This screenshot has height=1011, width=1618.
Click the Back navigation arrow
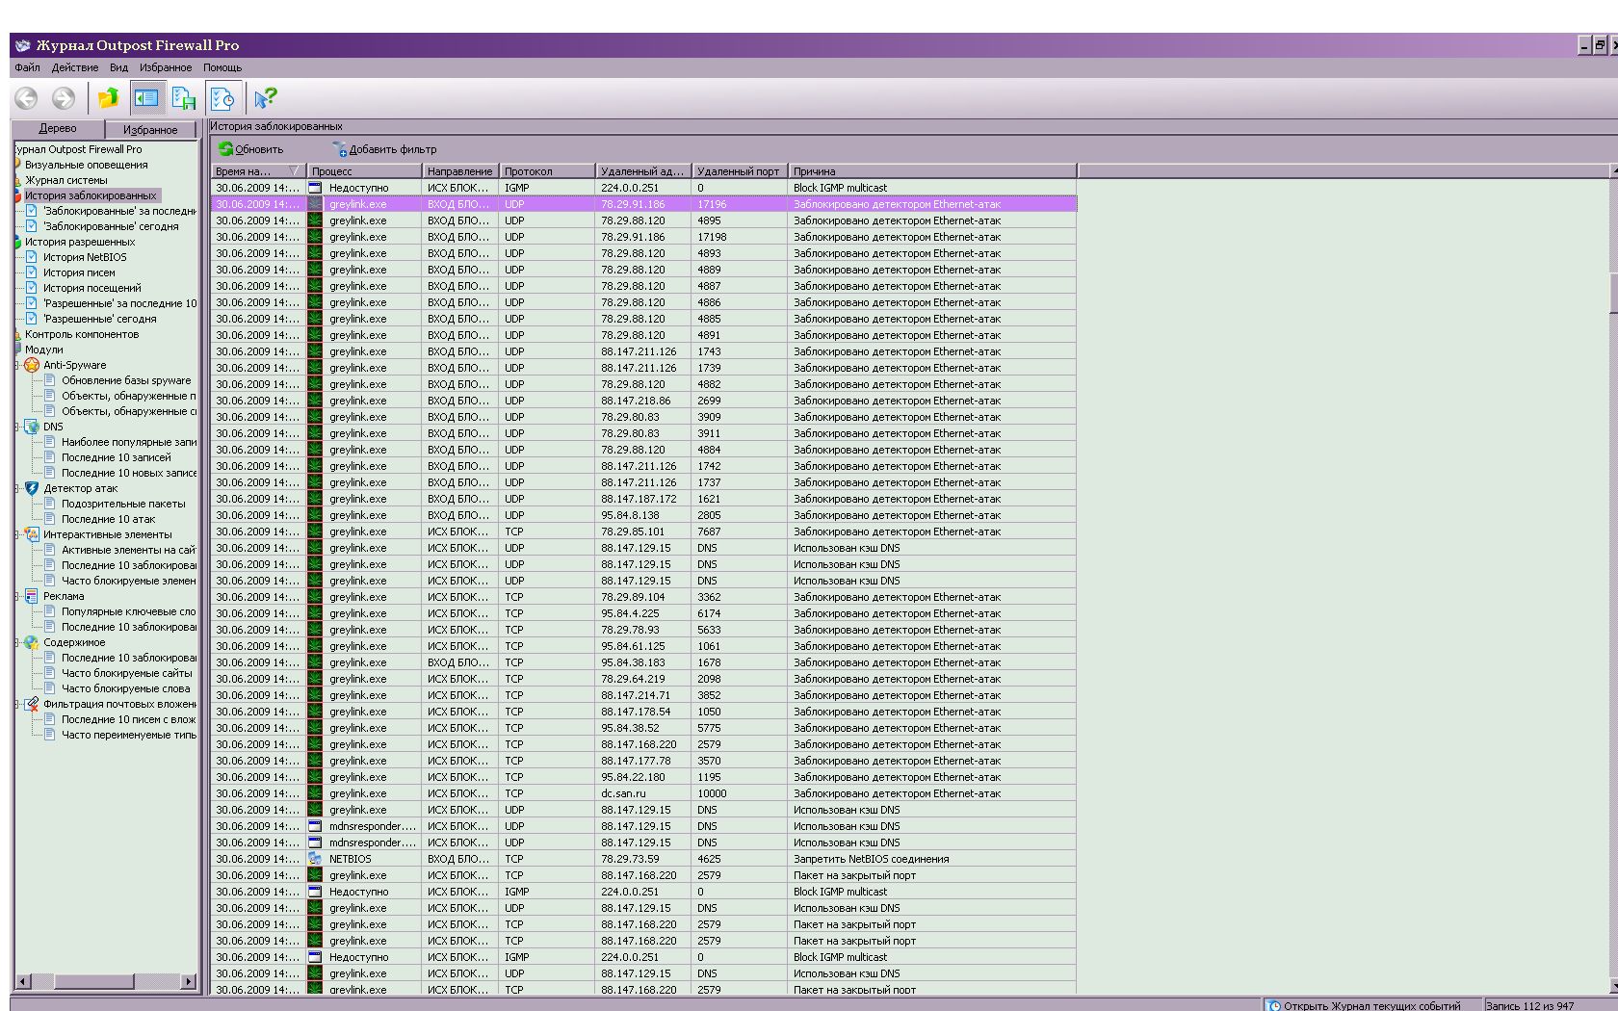coord(26,98)
